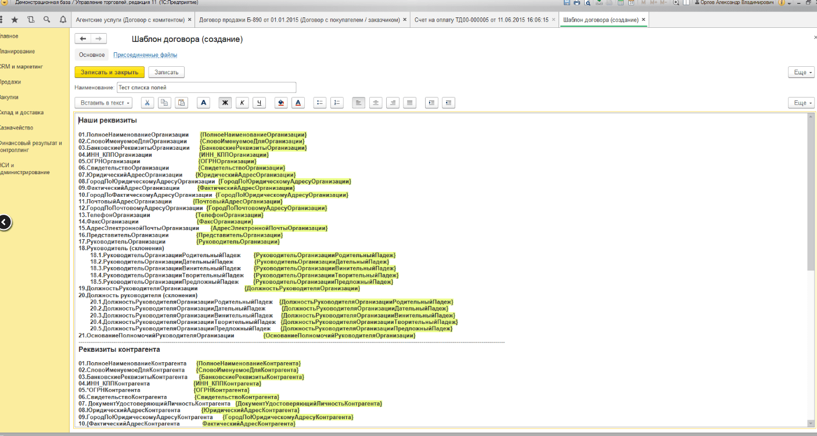Click the Реквизиты контрагента heading
The height and width of the screenshot is (436, 817).
[119, 349]
